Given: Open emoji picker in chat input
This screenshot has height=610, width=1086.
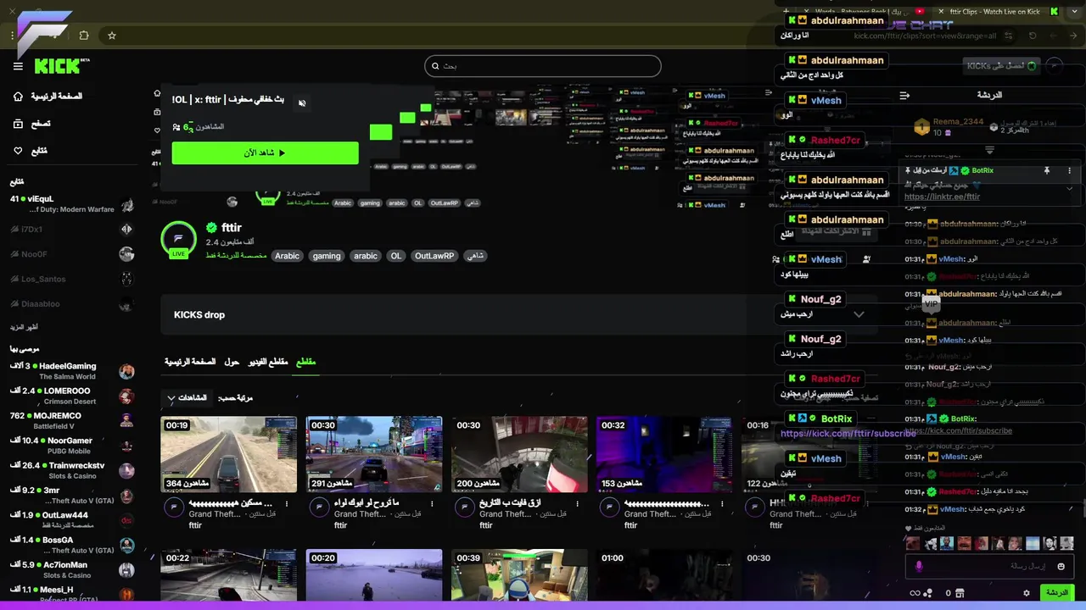Looking at the screenshot, I should click(1061, 566).
